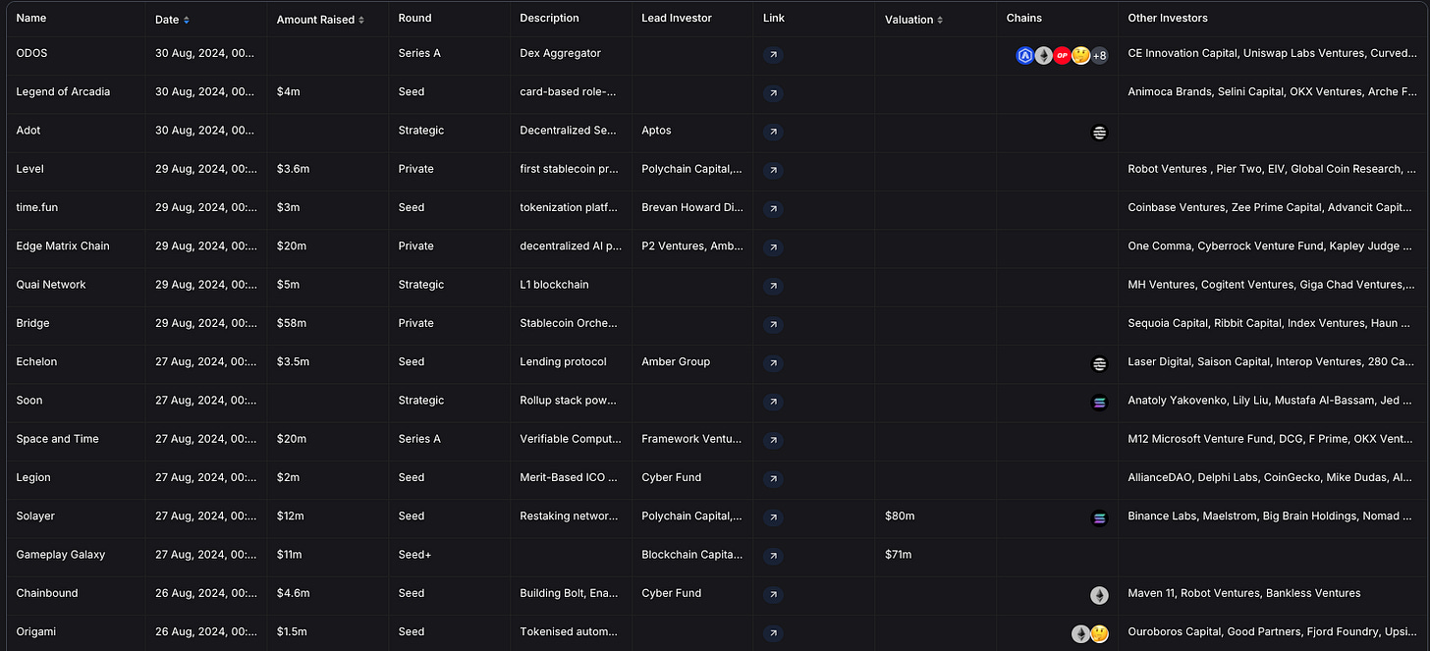The height and width of the screenshot is (651, 1430).
Task: Click the Seed+ round cell
Action: click(414, 554)
